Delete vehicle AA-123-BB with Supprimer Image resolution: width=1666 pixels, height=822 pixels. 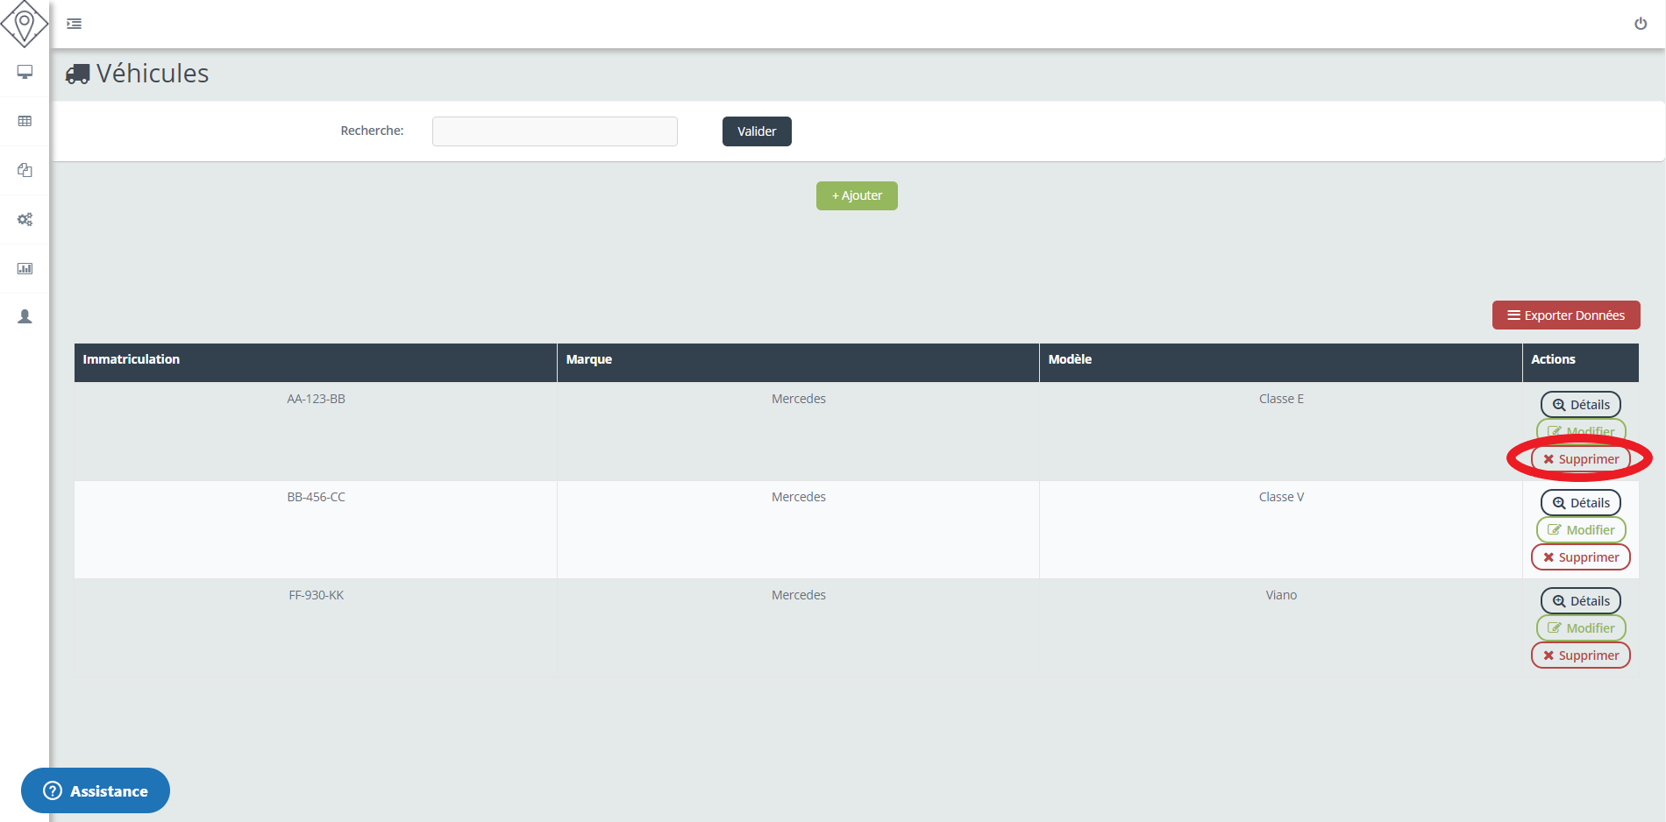(x=1580, y=459)
